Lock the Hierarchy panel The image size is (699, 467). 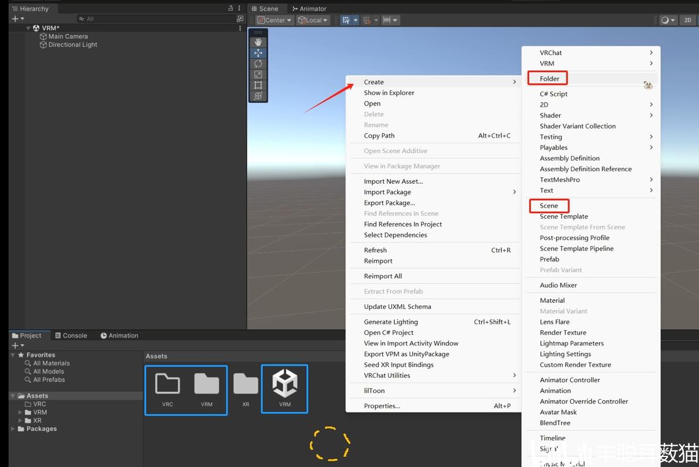point(230,8)
